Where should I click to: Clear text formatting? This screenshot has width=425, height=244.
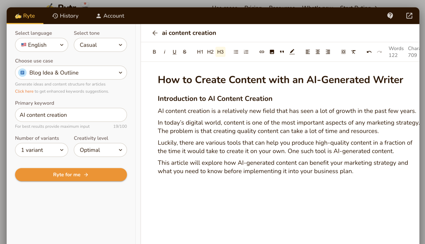[354, 52]
